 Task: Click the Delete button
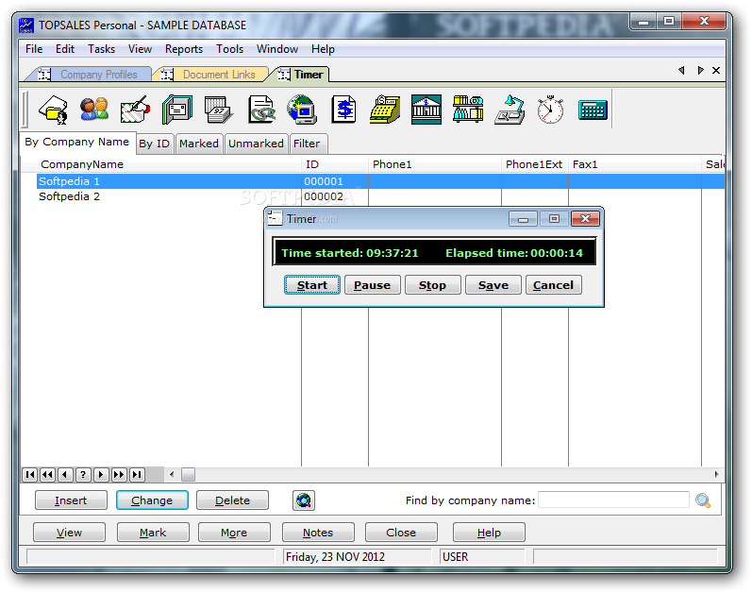[233, 500]
